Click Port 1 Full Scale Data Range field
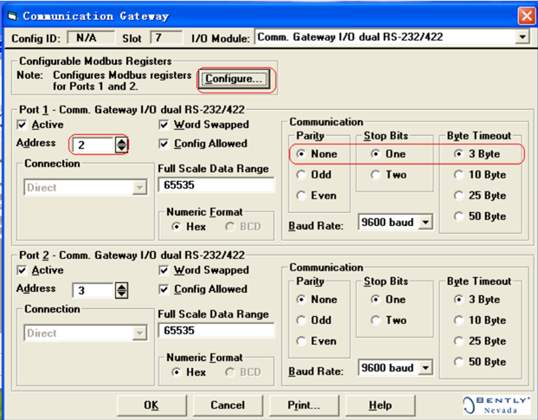This screenshot has height=420, width=538. [216, 185]
